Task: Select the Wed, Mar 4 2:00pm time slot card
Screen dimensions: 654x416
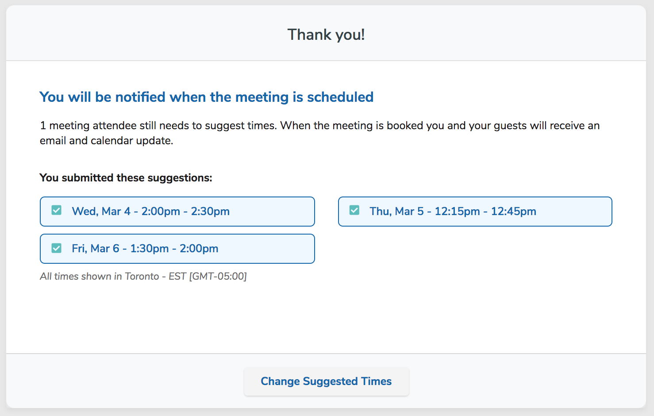Action: [177, 212]
